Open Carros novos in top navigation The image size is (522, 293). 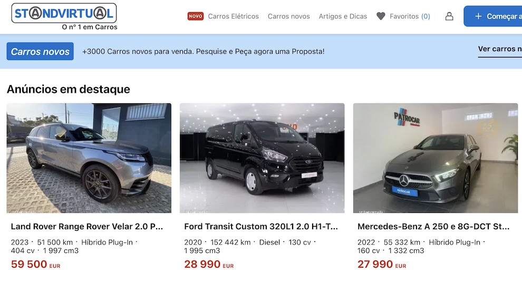point(288,16)
